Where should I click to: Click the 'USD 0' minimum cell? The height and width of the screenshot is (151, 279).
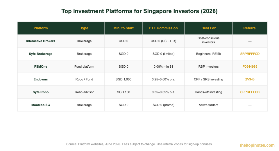pyautogui.click(x=124, y=41)
